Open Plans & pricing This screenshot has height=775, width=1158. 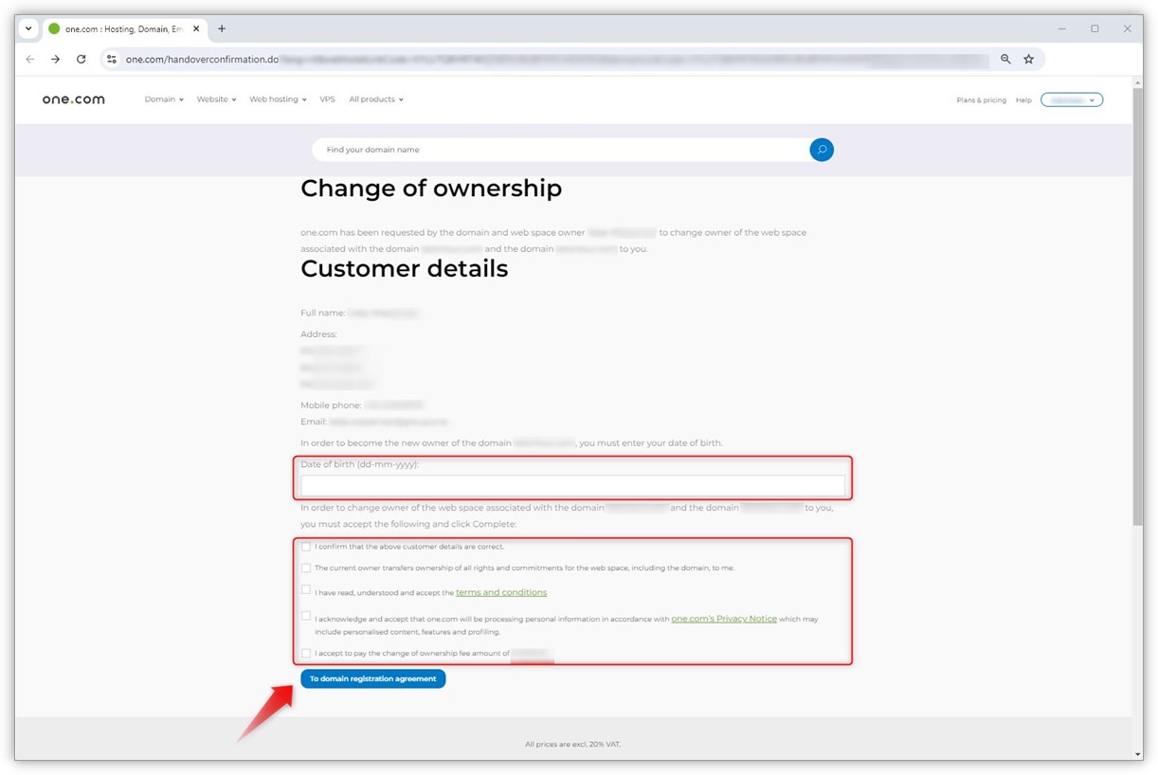coord(982,100)
